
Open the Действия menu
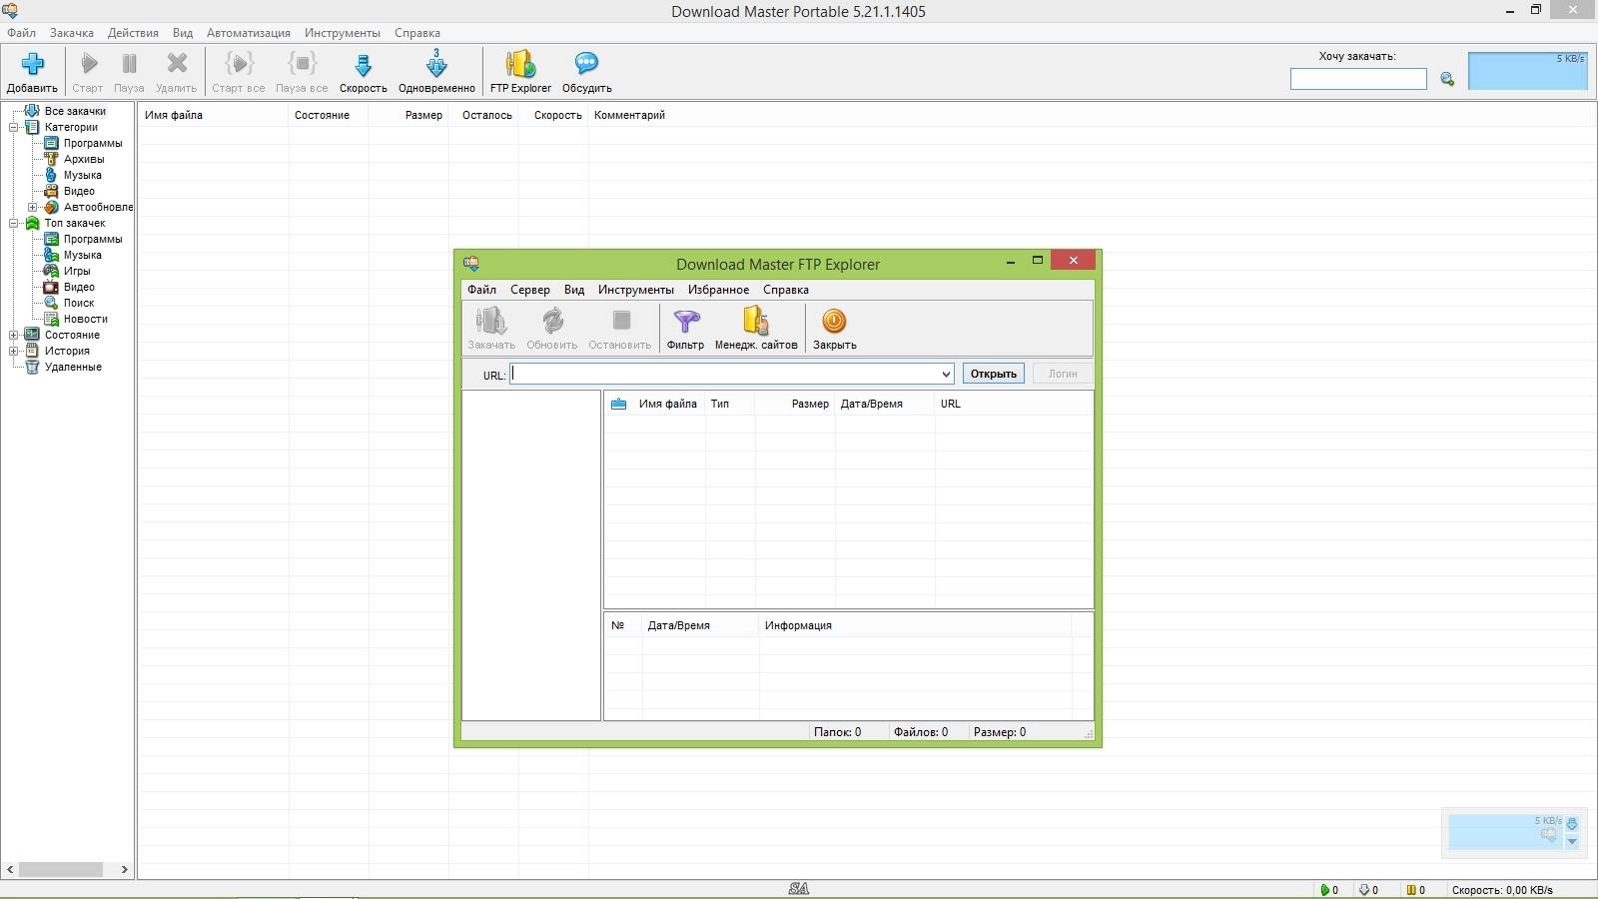pyautogui.click(x=133, y=33)
